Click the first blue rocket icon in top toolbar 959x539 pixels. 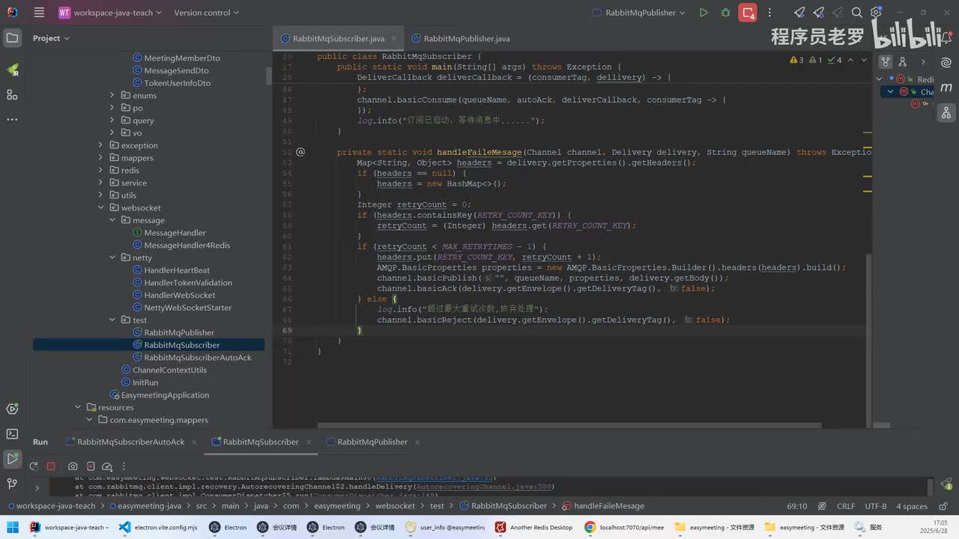(799, 13)
